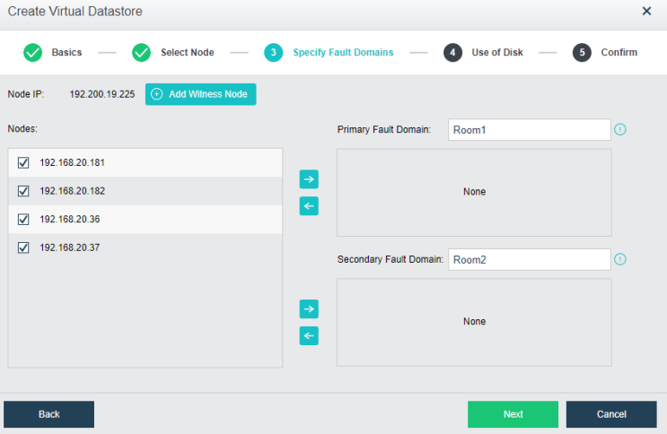Move nodes left out of Primary Fault Domain
This screenshot has height=434, width=667.
[309, 207]
